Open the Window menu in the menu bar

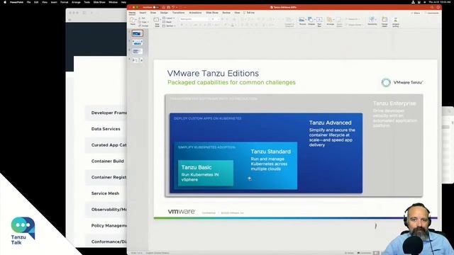click(x=113, y=2)
